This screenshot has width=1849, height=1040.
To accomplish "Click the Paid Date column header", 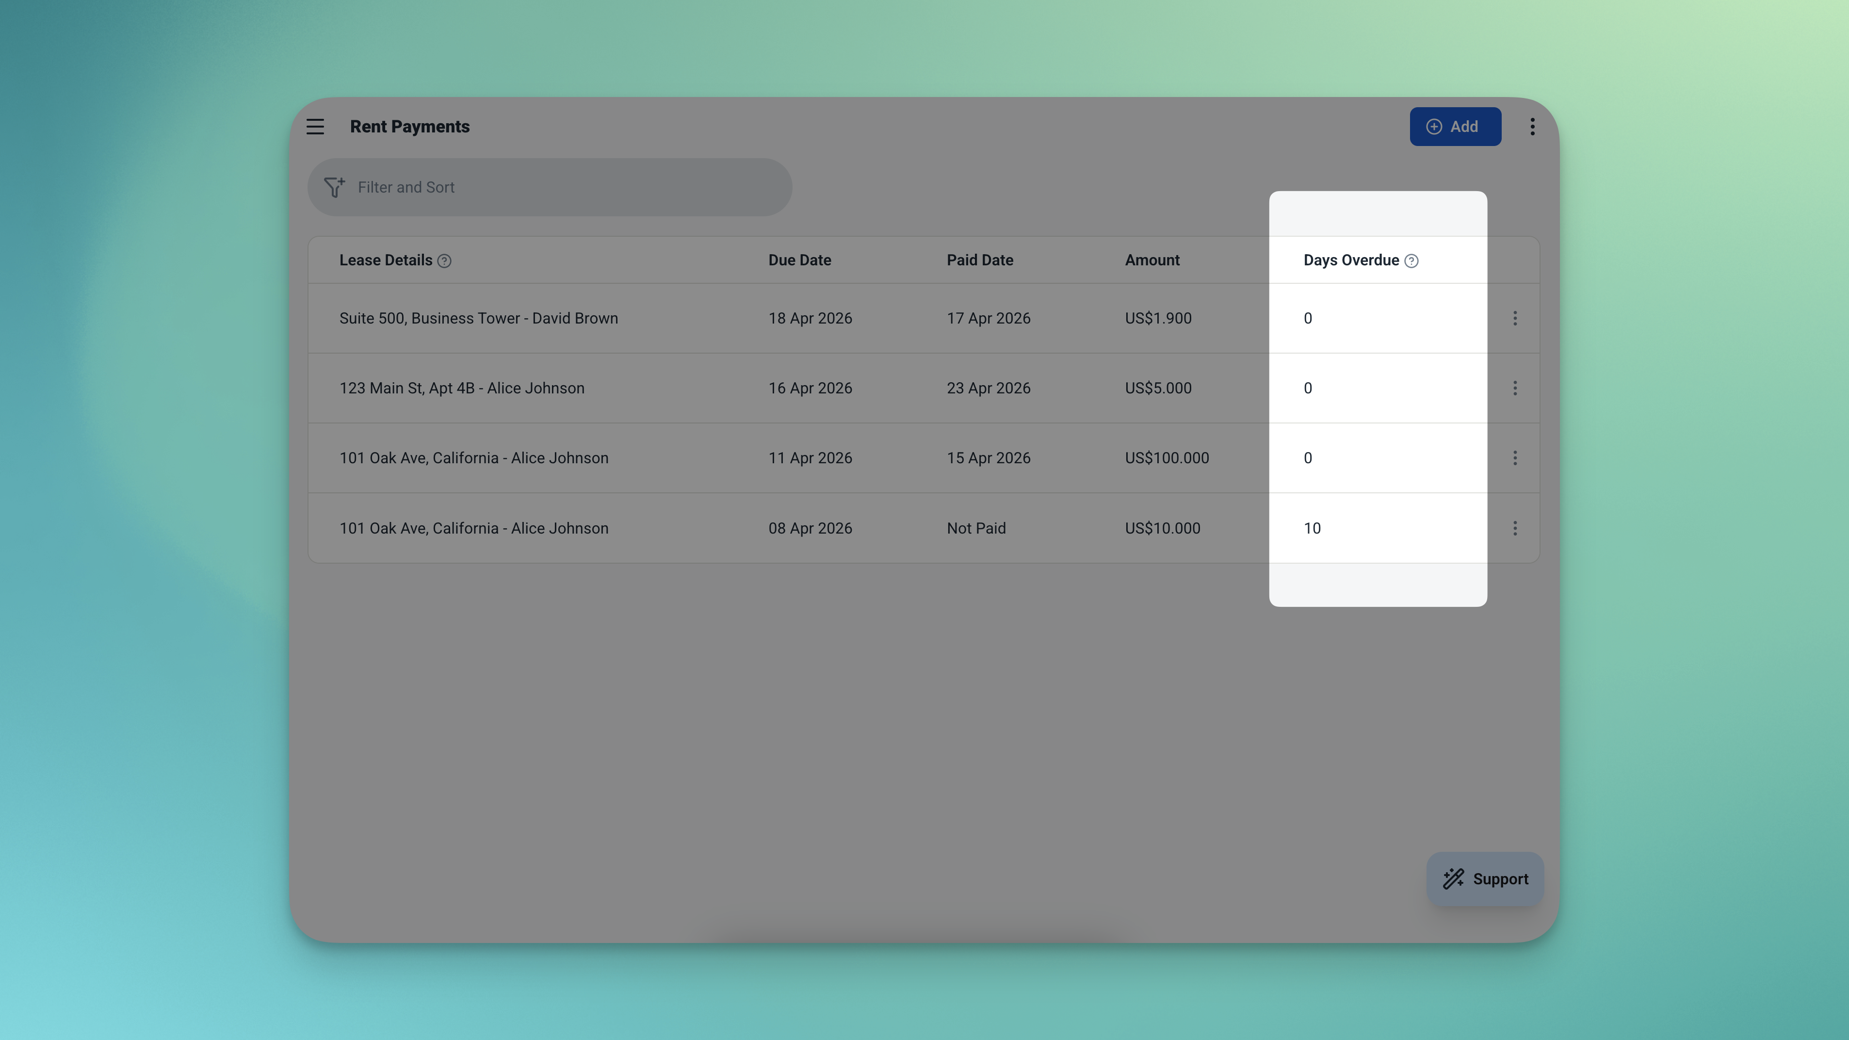I will [980, 260].
